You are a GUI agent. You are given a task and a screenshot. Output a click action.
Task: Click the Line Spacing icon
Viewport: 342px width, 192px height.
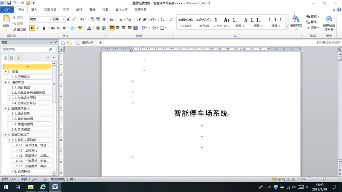pyautogui.click(x=144, y=28)
